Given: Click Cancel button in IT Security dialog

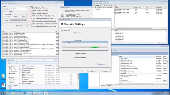Looking at the screenshot, I should click(106, 71).
